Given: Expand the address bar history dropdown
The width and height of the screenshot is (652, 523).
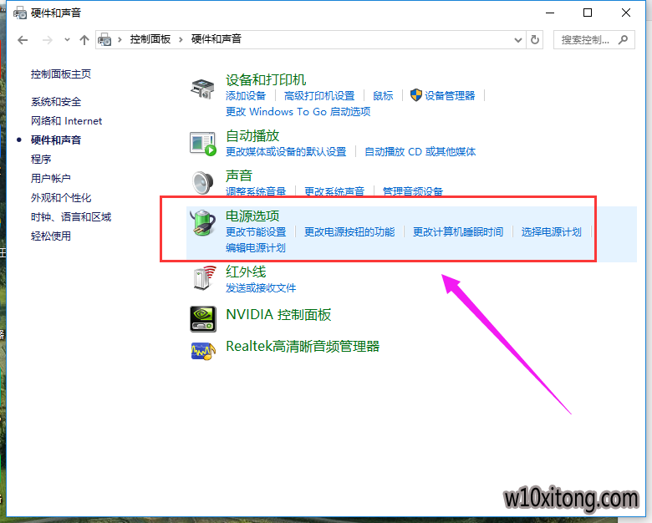Looking at the screenshot, I should (518, 40).
